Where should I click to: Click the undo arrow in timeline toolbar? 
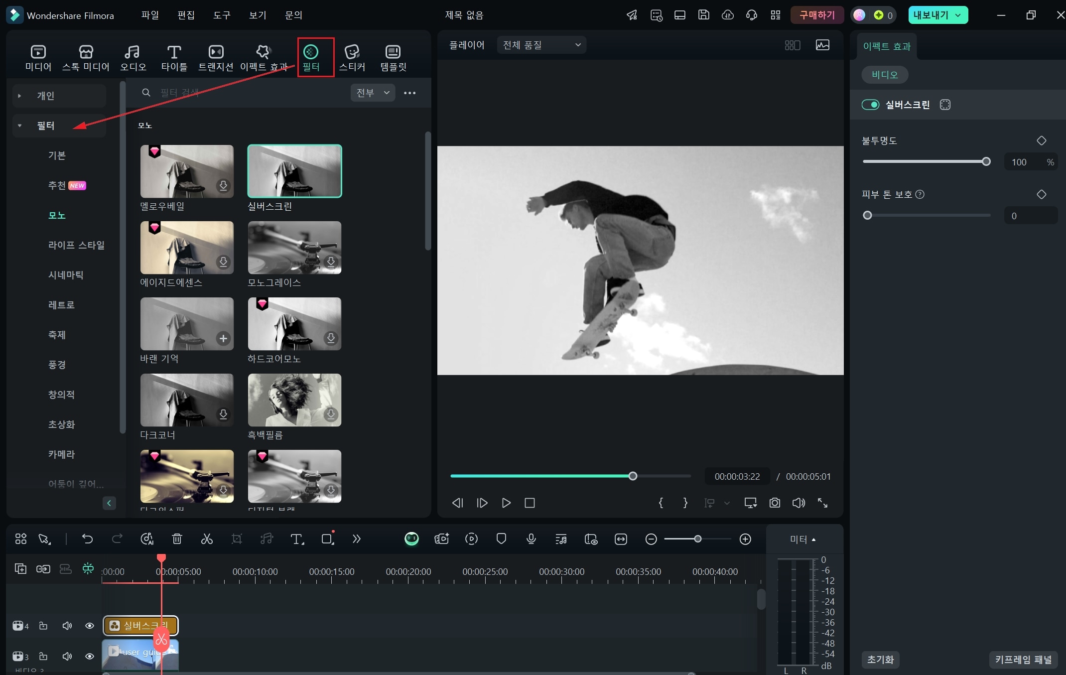pyautogui.click(x=87, y=539)
